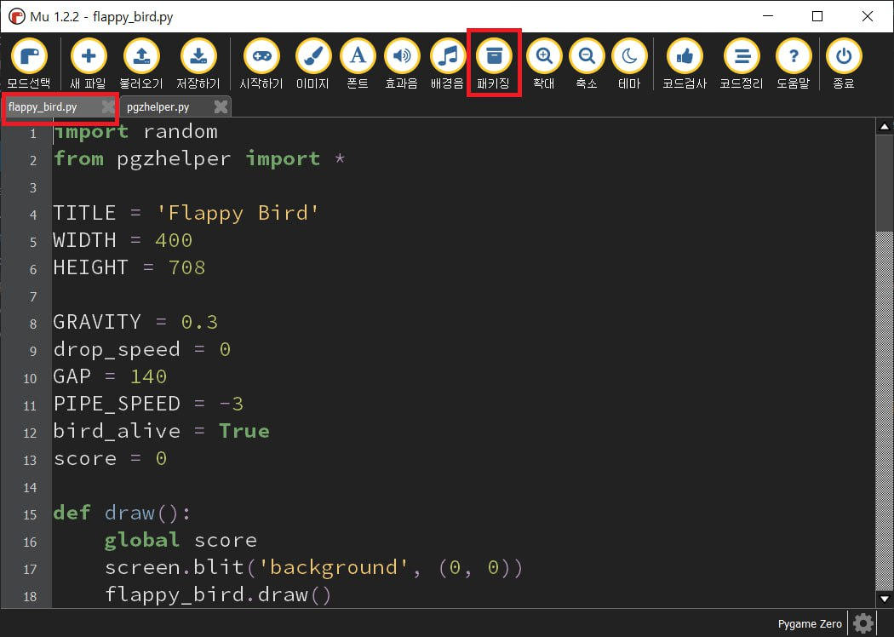Run the game with 시작하기
894x637 pixels.
(x=261, y=57)
